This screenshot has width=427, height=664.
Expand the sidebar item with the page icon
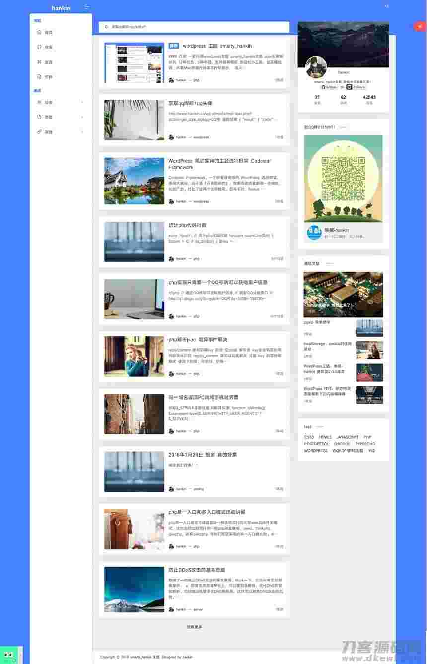pyautogui.click(x=61, y=117)
